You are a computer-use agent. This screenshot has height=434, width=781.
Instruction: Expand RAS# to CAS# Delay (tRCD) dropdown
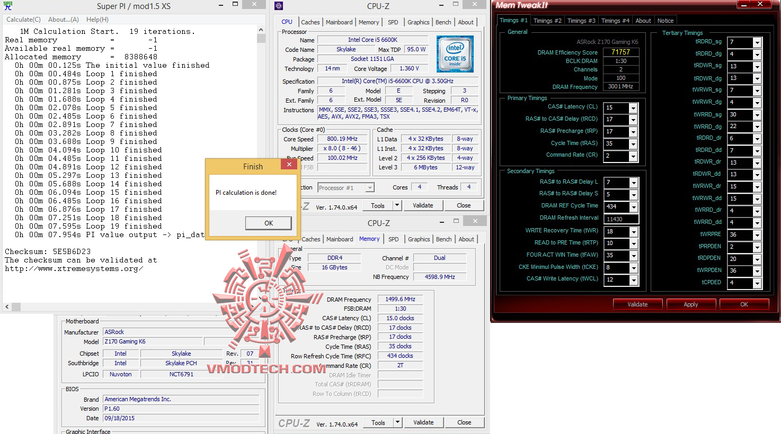[633, 120]
